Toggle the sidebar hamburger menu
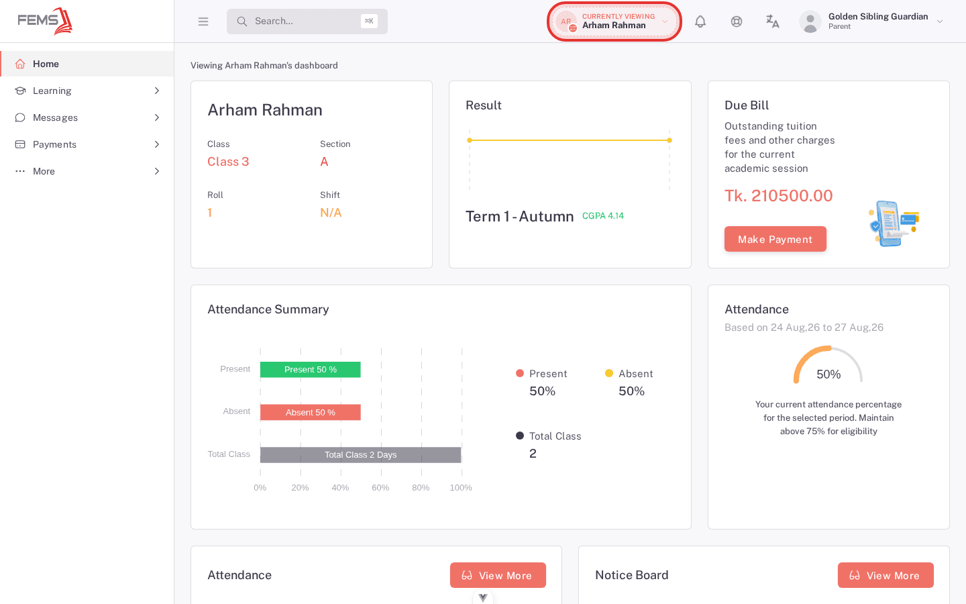 tap(203, 21)
